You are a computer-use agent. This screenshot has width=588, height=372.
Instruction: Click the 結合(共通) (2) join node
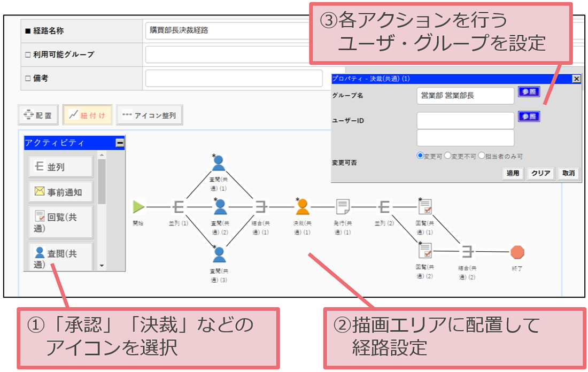[x=467, y=251]
